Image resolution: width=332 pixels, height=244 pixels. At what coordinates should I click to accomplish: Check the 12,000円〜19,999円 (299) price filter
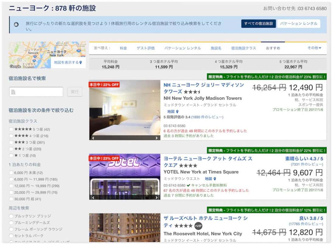point(11,186)
